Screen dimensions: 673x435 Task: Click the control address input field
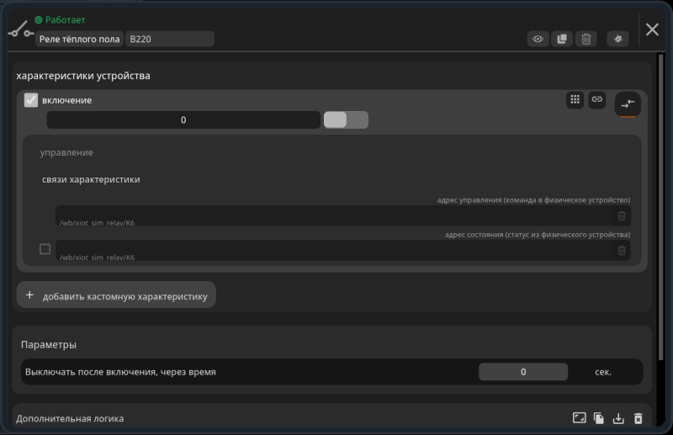tap(335, 215)
